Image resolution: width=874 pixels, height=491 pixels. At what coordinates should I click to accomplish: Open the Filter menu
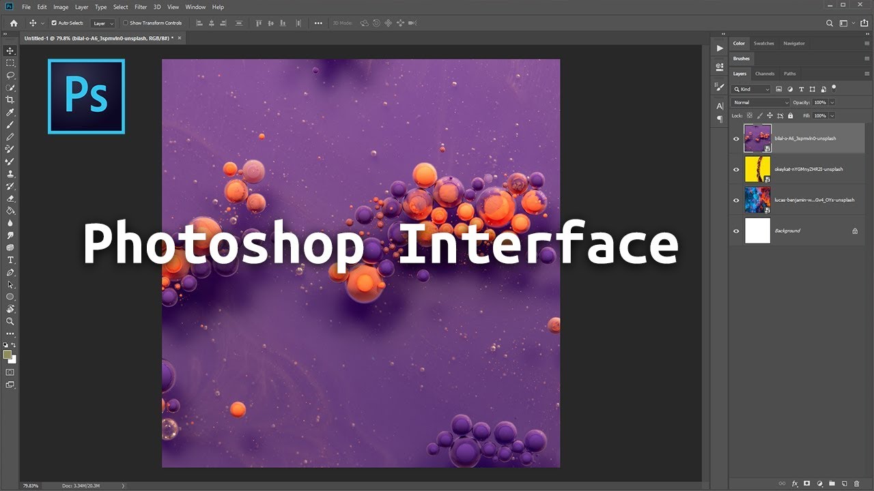point(141,7)
